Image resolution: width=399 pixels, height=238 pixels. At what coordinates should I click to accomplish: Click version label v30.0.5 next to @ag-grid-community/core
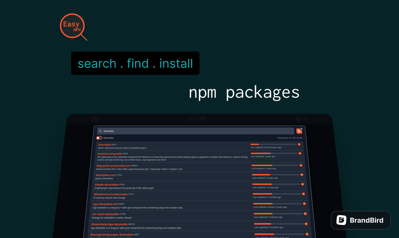[135, 166]
